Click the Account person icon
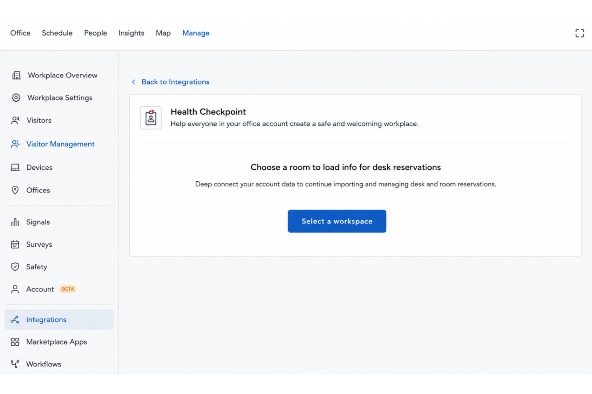Screen dimensions: 592x394 (15, 289)
